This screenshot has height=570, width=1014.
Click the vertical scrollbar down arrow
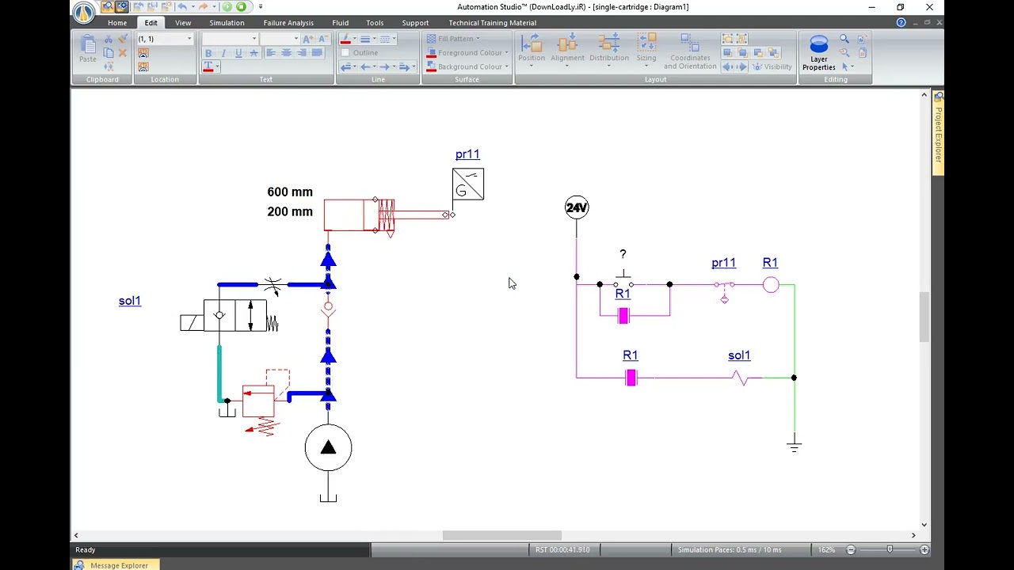[924, 524]
